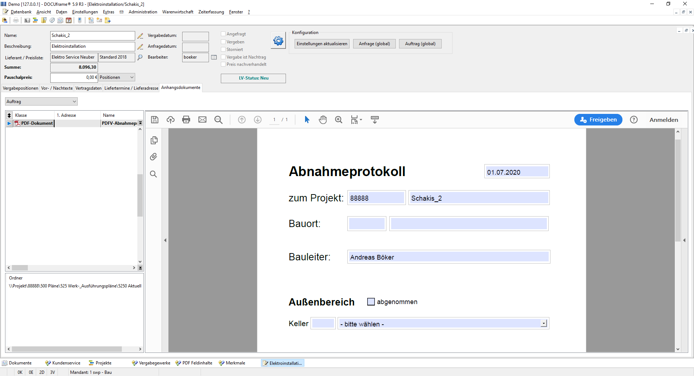
Task: Switch to the Vertragsdaten tab
Action: point(89,88)
